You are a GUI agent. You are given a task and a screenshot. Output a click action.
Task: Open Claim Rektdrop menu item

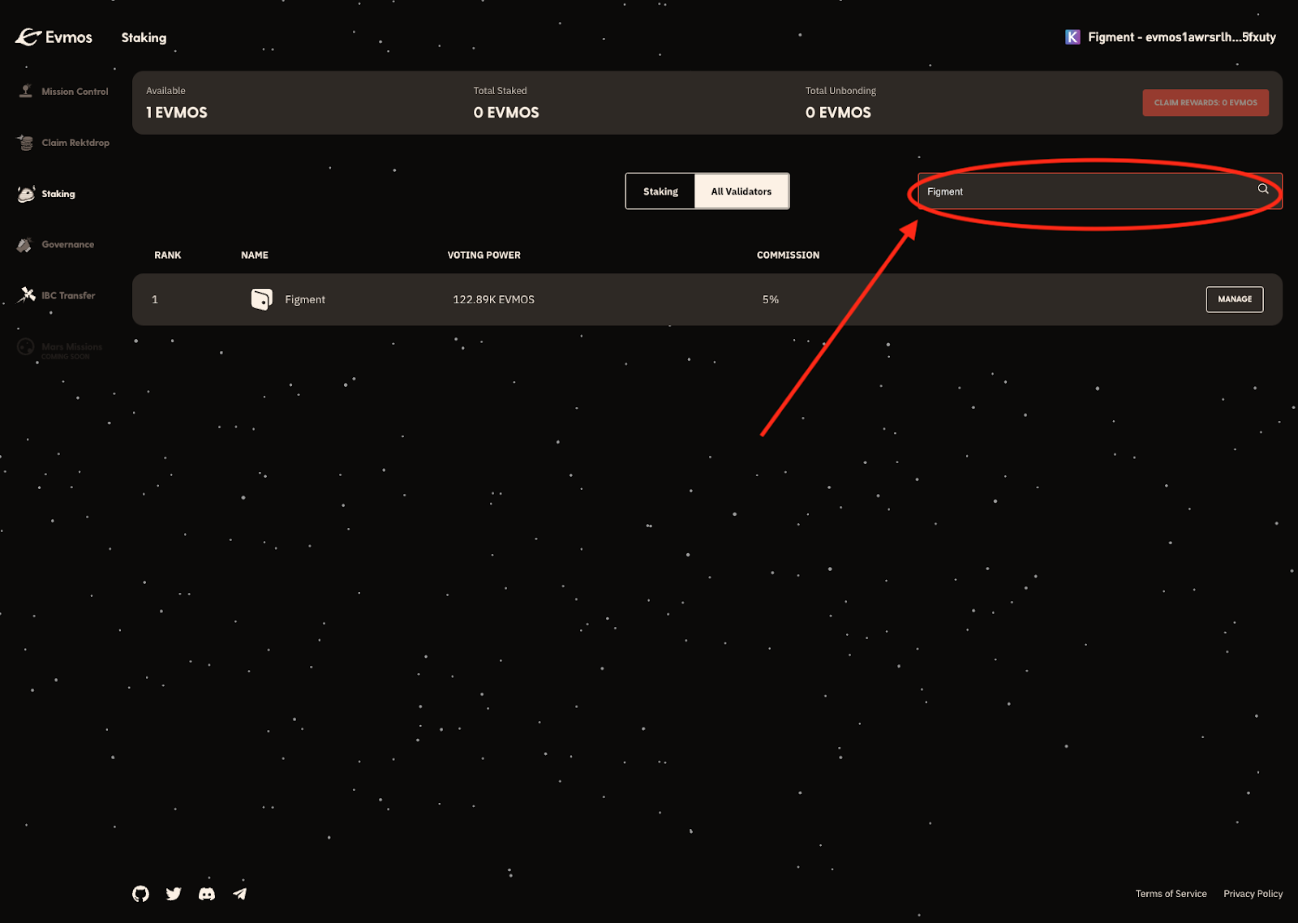pos(75,143)
